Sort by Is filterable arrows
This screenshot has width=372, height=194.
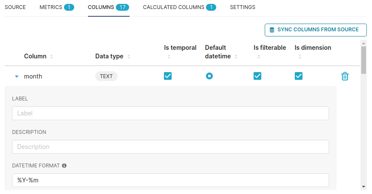point(259,57)
